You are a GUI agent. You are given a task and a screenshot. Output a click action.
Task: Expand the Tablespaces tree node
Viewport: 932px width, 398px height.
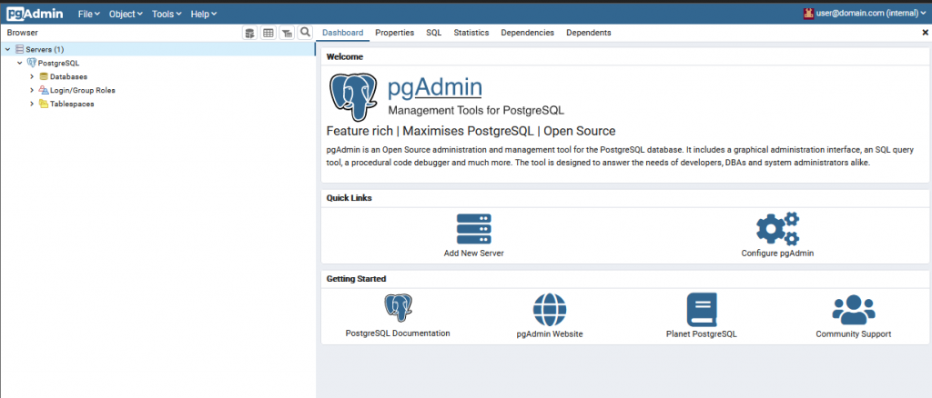[32, 104]
